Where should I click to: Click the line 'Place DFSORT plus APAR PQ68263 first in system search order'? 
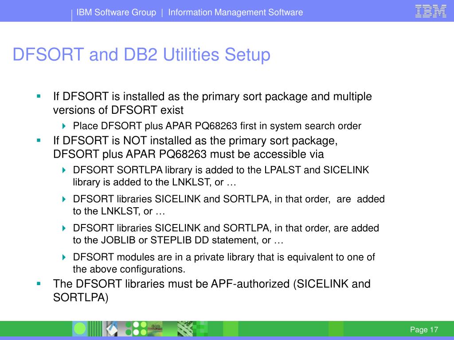pyautogui.click(x=217, y=126)
